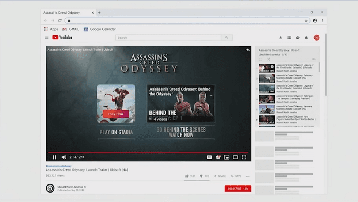
Task: Shuffle the Assassin's Creed Odyssey playlist
Action: [268, 59]
